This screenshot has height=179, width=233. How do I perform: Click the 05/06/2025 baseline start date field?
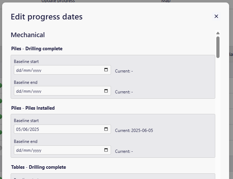(x=57, y=129)
